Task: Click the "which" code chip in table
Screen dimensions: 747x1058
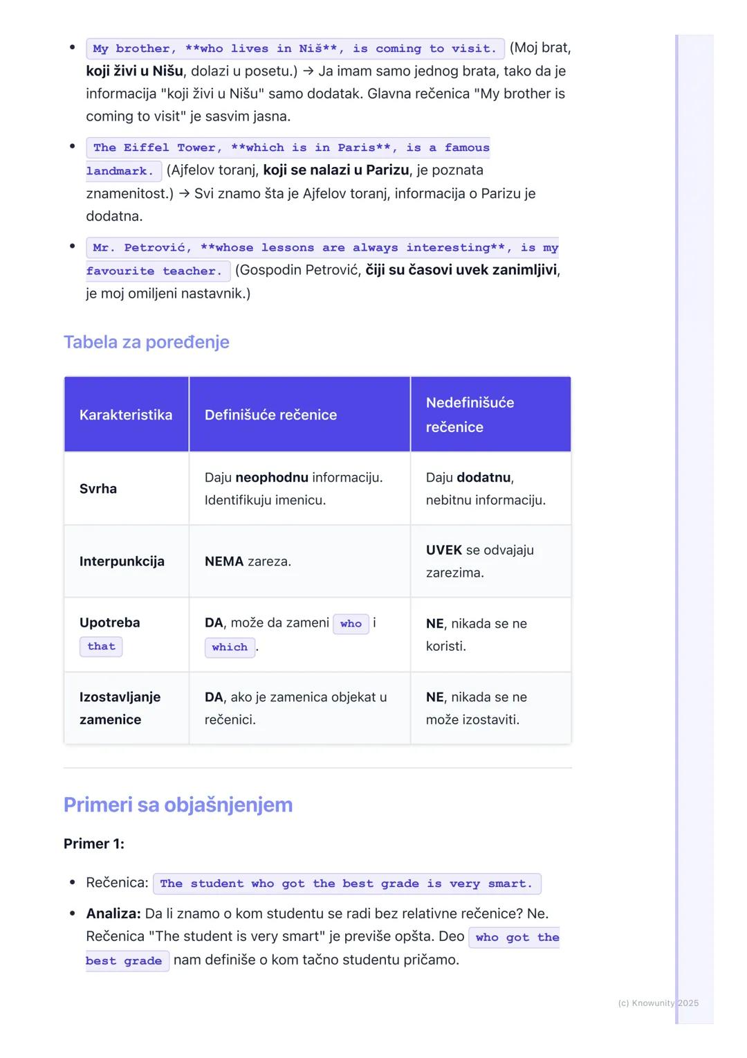Action: point(230,647)
